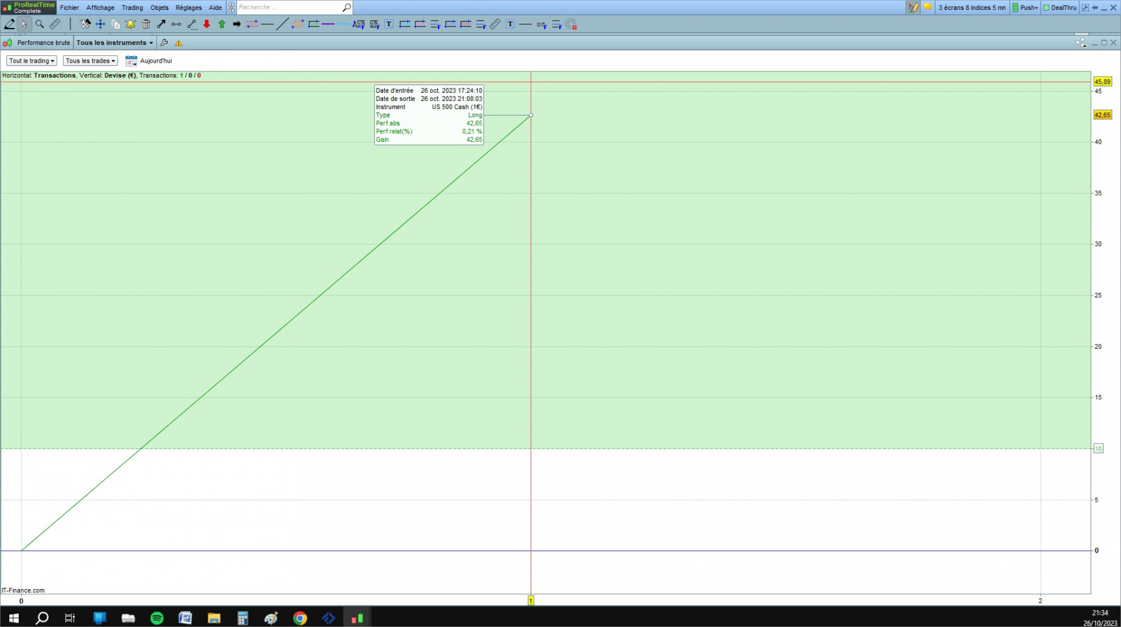Click the boxed 10 level label on axis
Screen dimensions: 1121x627
[x=1099, y=448]
